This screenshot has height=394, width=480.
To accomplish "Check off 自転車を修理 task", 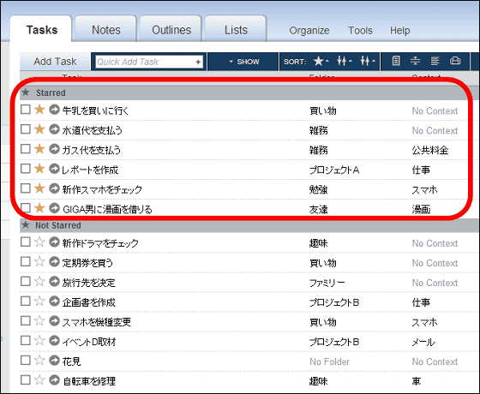I will click(26, 379).
